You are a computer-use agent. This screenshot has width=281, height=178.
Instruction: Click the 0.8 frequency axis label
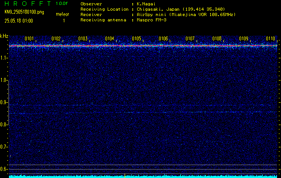[4, 125]
